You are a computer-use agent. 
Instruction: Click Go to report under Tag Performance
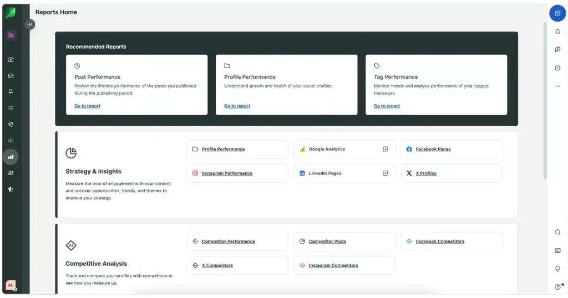coord(387,106)
